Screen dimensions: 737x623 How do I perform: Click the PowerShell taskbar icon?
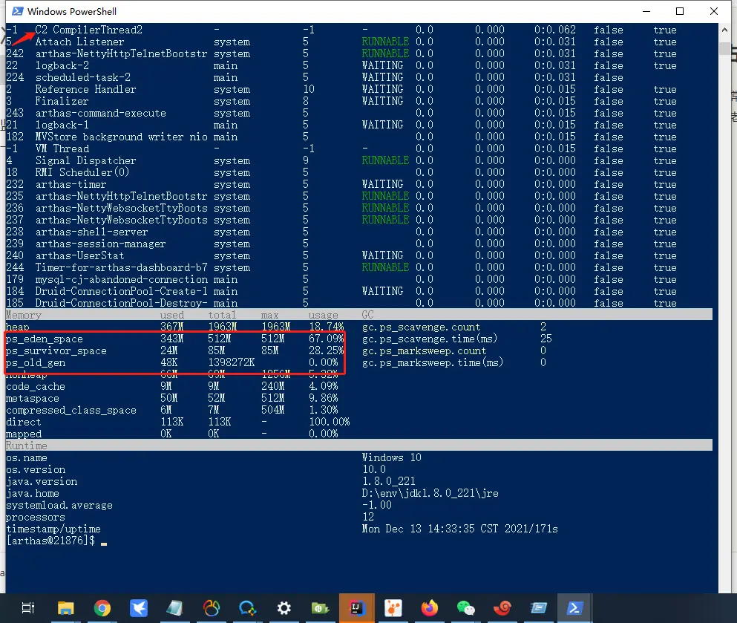(x=575, y=608)
